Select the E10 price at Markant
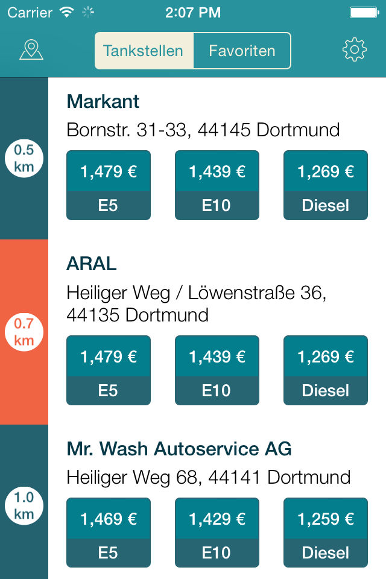 click(x=217, y=185)
